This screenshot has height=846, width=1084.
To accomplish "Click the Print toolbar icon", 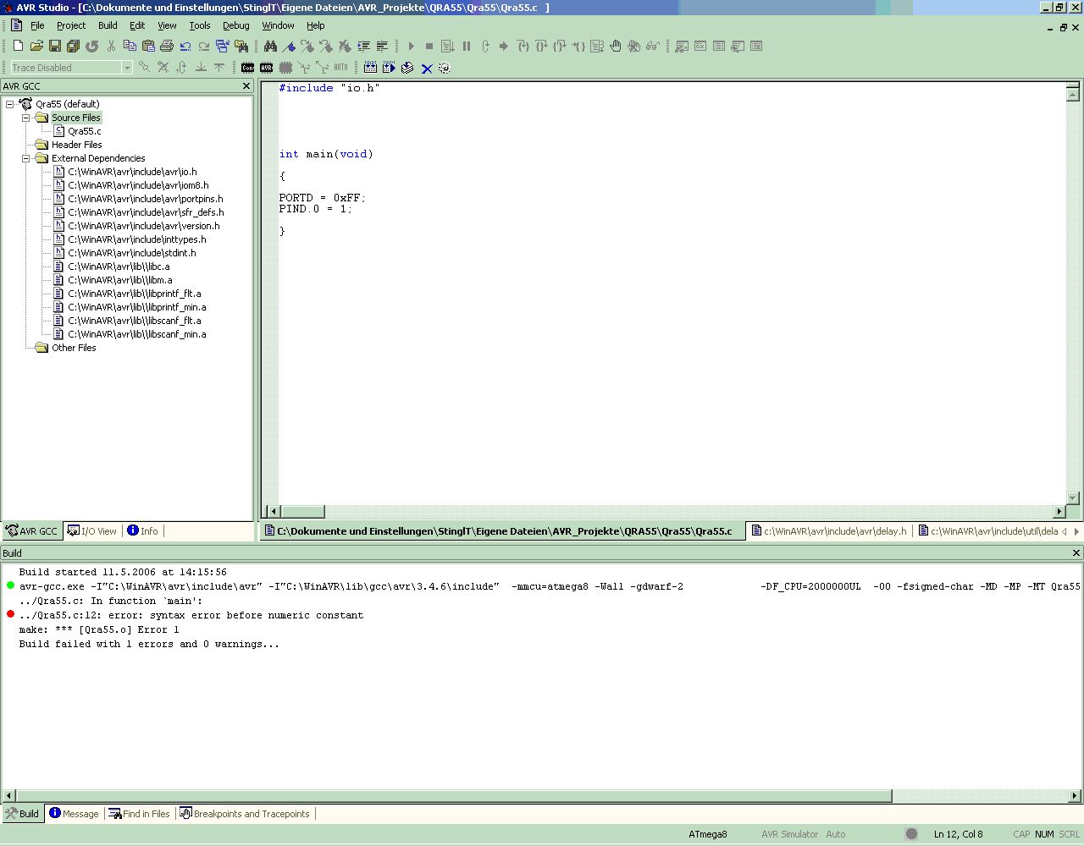I will (167, 46).
